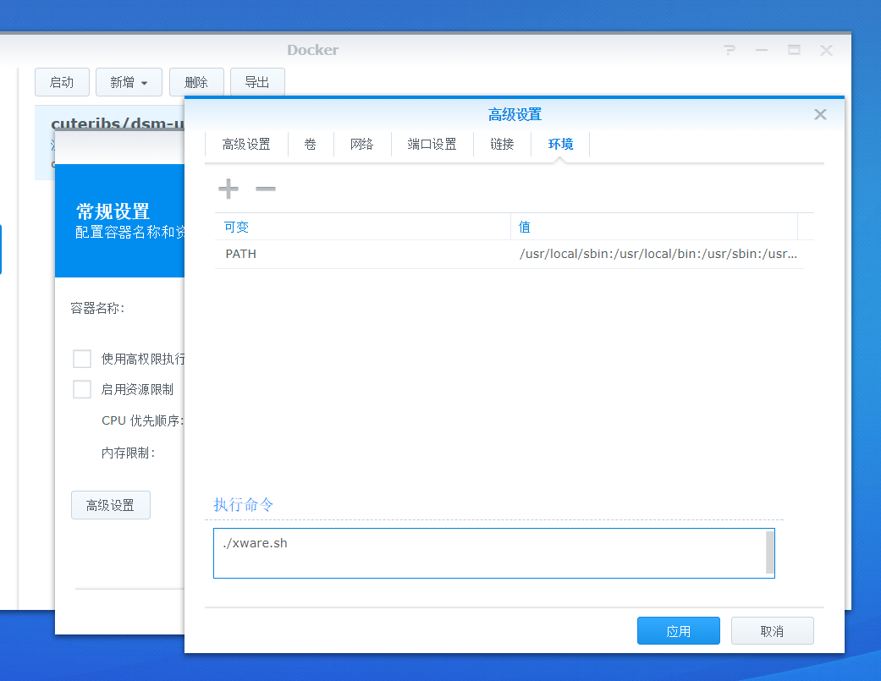Image resolution: width=881 pixels, height=681 pixels.
Task: Click the 启动 button in Docker toolbar
Action: pos(62,83)
